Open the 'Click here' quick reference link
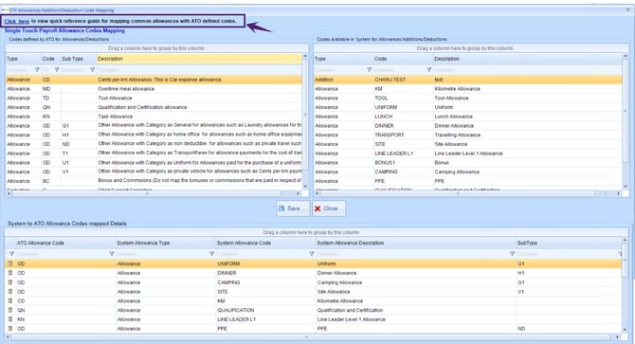This screenshot has height=344, width=635. (17, 21)
